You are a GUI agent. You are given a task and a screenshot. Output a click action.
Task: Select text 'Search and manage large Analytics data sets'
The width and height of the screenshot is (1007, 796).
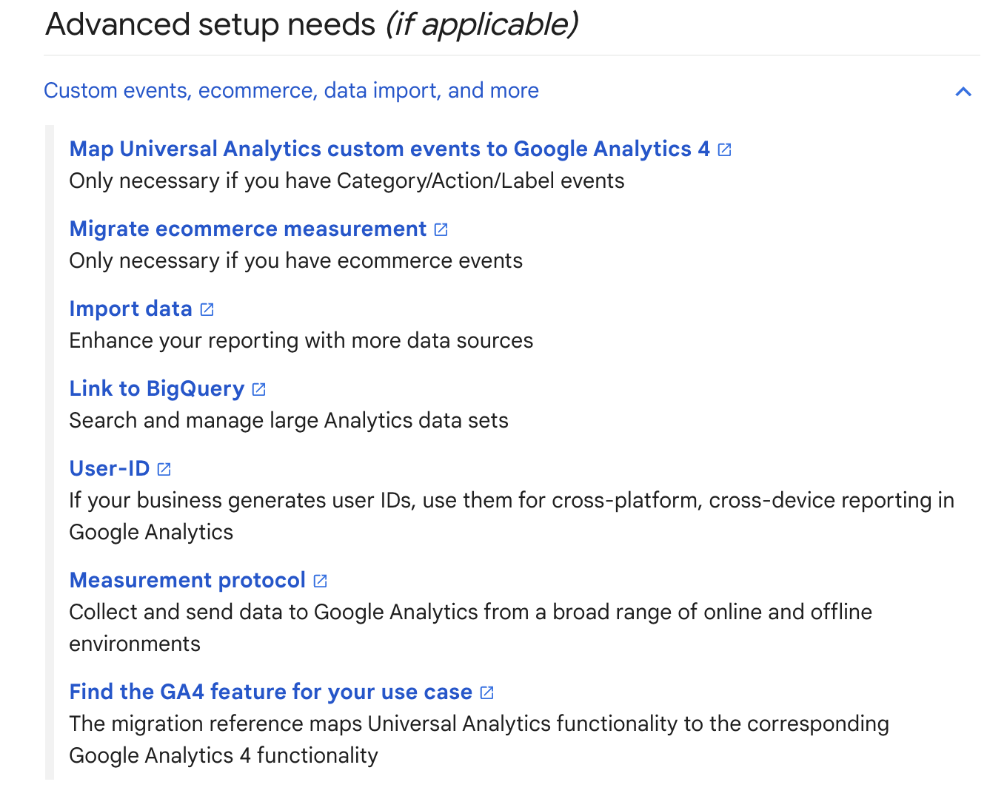click(x=289, y=421)
